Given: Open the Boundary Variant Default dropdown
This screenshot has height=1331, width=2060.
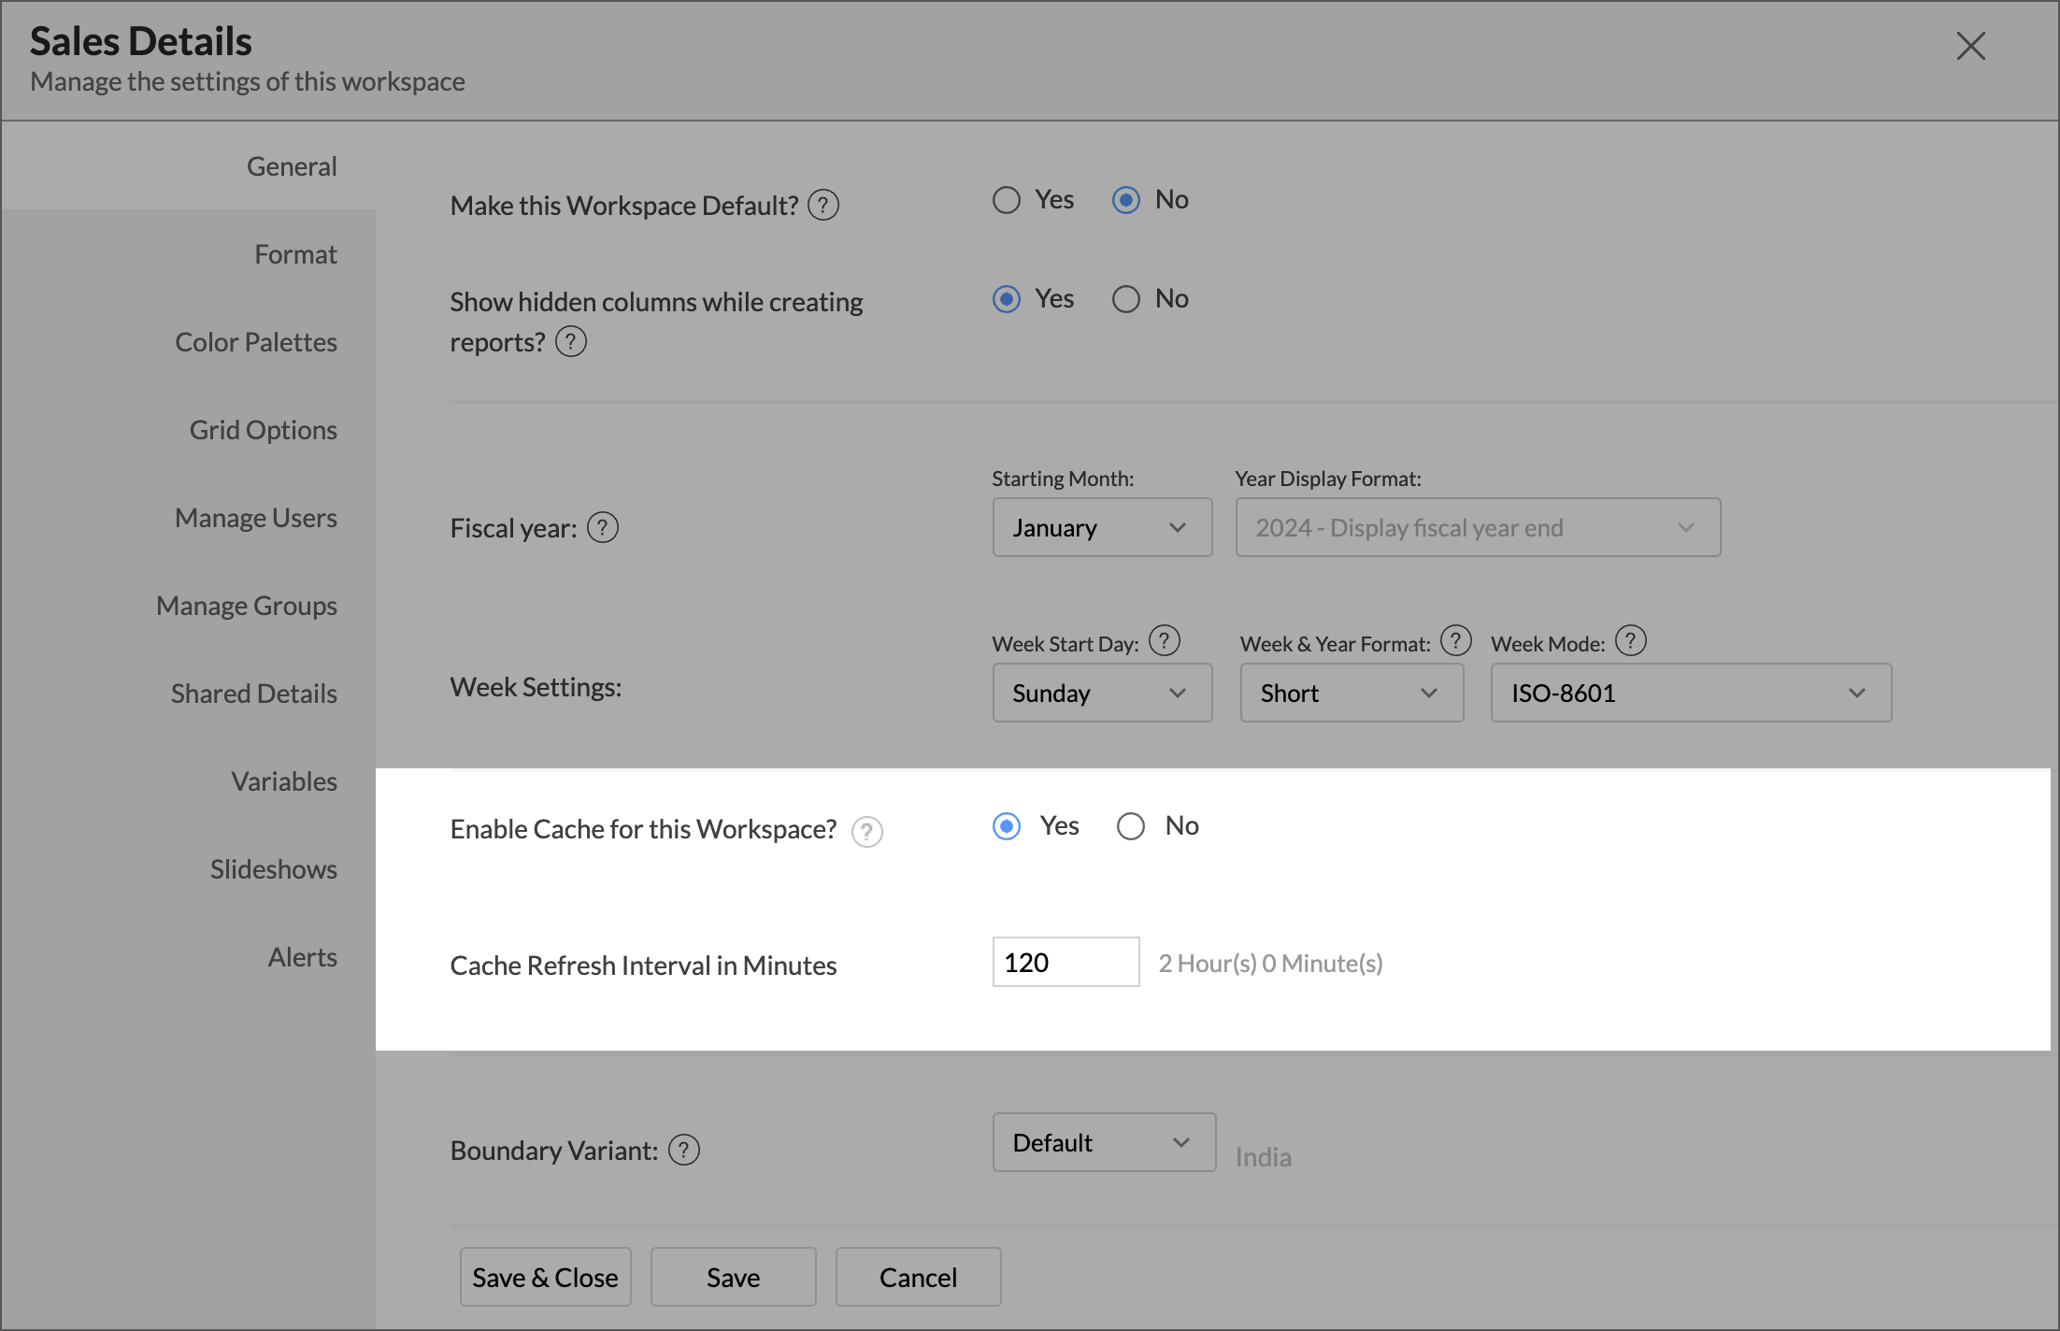Looking at the screenshot, I should pos(1104,1142).
